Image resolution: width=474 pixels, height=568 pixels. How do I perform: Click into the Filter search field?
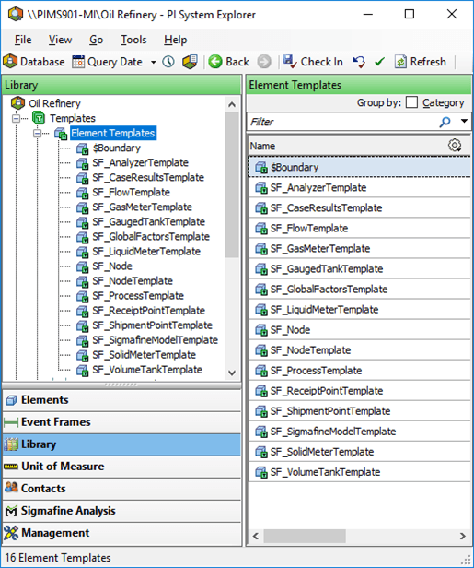coord(341,122)
